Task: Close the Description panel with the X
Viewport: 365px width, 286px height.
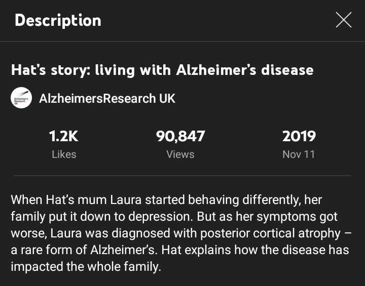Action: (x=344, y=20)
